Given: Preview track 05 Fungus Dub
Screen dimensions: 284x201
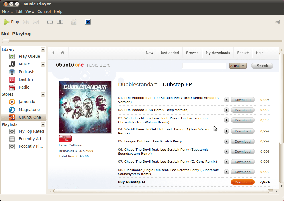Looking at the screenshot, I should point(226,142).
